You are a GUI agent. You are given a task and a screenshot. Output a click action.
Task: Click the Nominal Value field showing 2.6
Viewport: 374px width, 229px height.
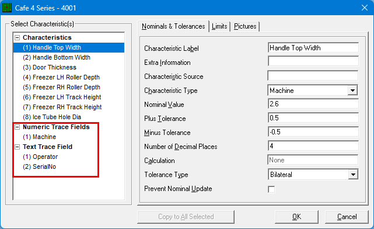click(313, 104)
